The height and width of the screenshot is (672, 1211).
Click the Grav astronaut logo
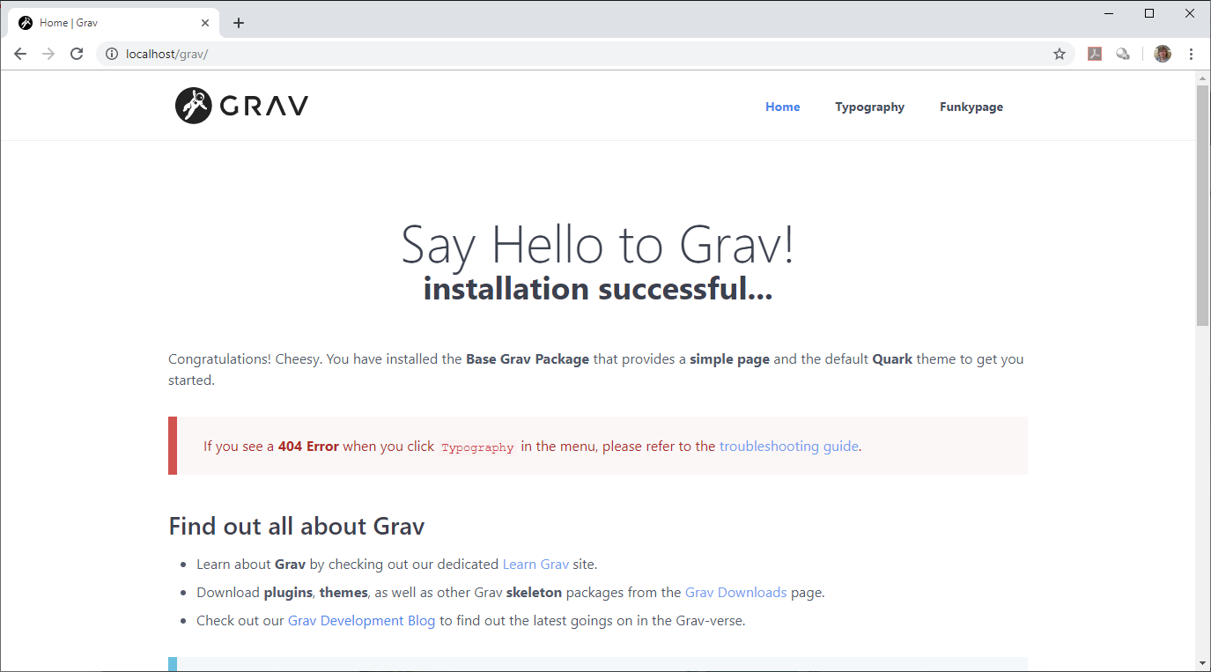click(x=241, y=106)
